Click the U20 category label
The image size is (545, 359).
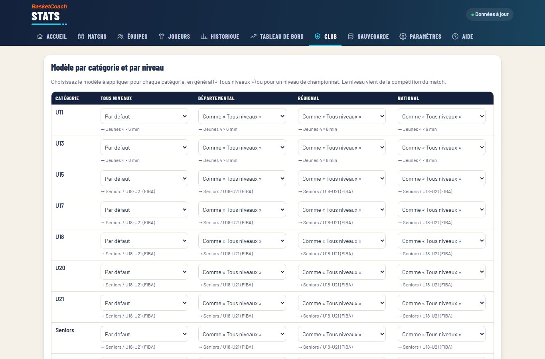click(60, 268)
